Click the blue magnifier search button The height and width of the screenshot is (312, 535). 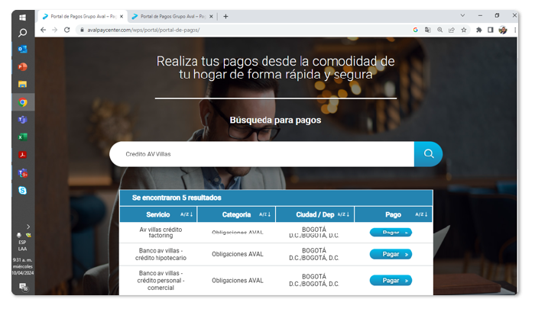(x=428, y=154)
